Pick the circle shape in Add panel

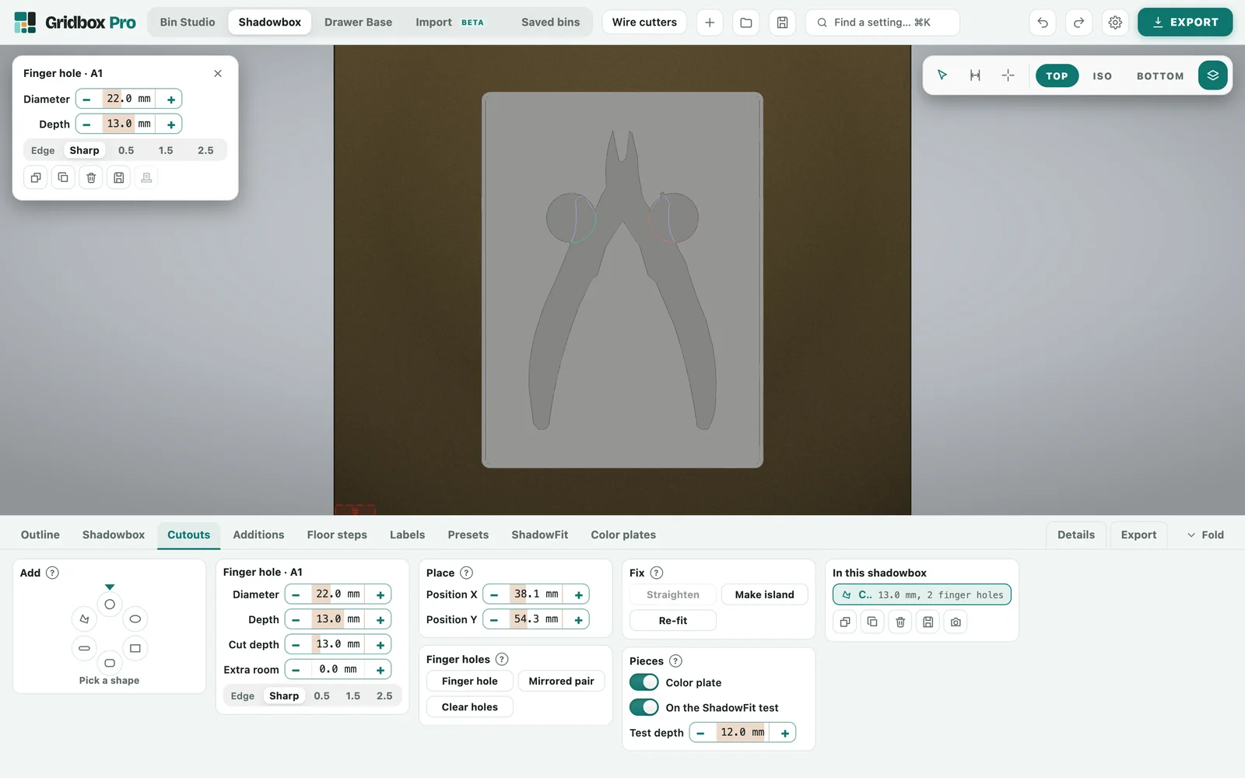pyautogui.click(x=110, y=605)
